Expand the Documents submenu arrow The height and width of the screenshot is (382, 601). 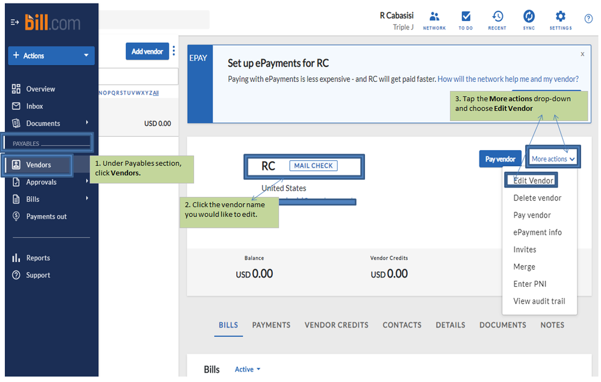pos(87,123)
